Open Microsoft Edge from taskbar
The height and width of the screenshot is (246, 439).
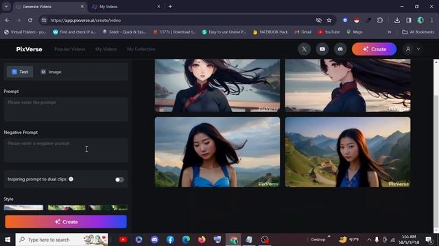(x=186, y=240)
